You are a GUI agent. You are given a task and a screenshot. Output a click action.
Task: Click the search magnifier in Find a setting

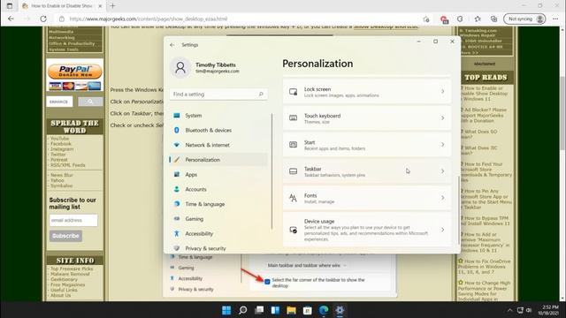261,95
